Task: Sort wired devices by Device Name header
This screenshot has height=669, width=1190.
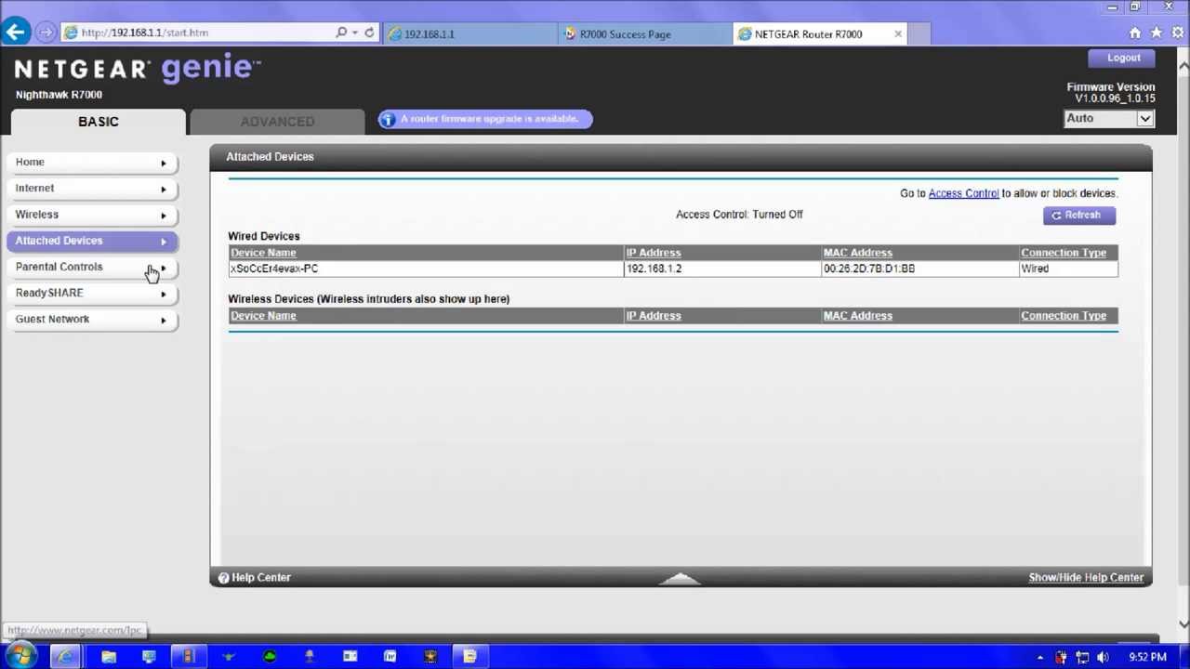Action: (x=263, y=253)
